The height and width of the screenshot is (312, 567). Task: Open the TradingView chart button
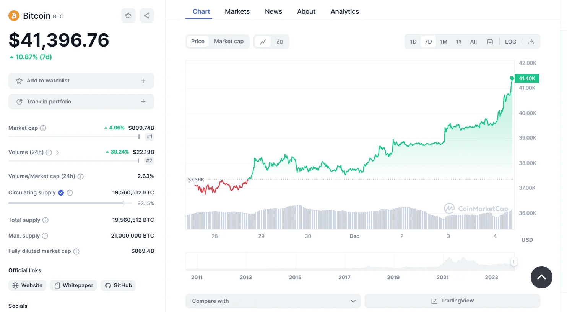pos(452,301)
